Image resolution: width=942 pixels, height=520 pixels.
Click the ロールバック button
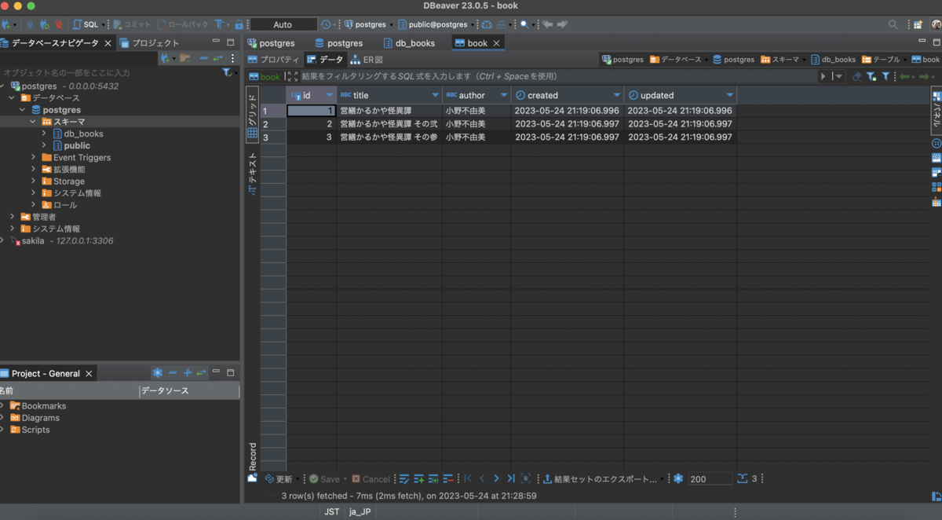click(x=183, y=24)
